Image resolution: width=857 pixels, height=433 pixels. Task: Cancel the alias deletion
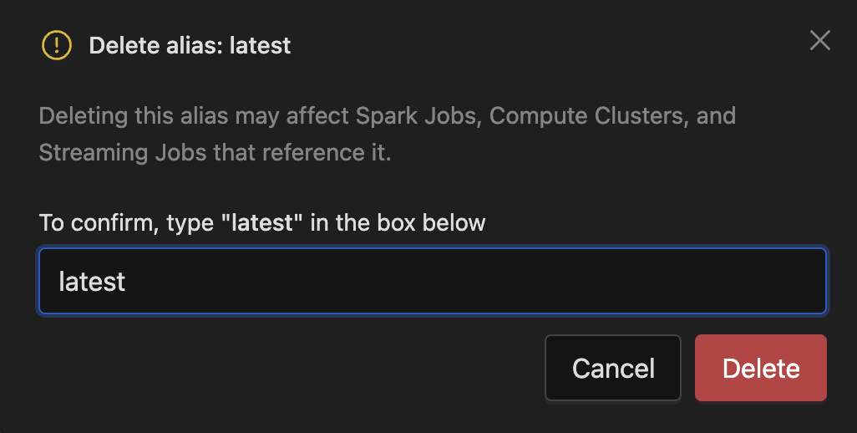(x=613, y=369)
